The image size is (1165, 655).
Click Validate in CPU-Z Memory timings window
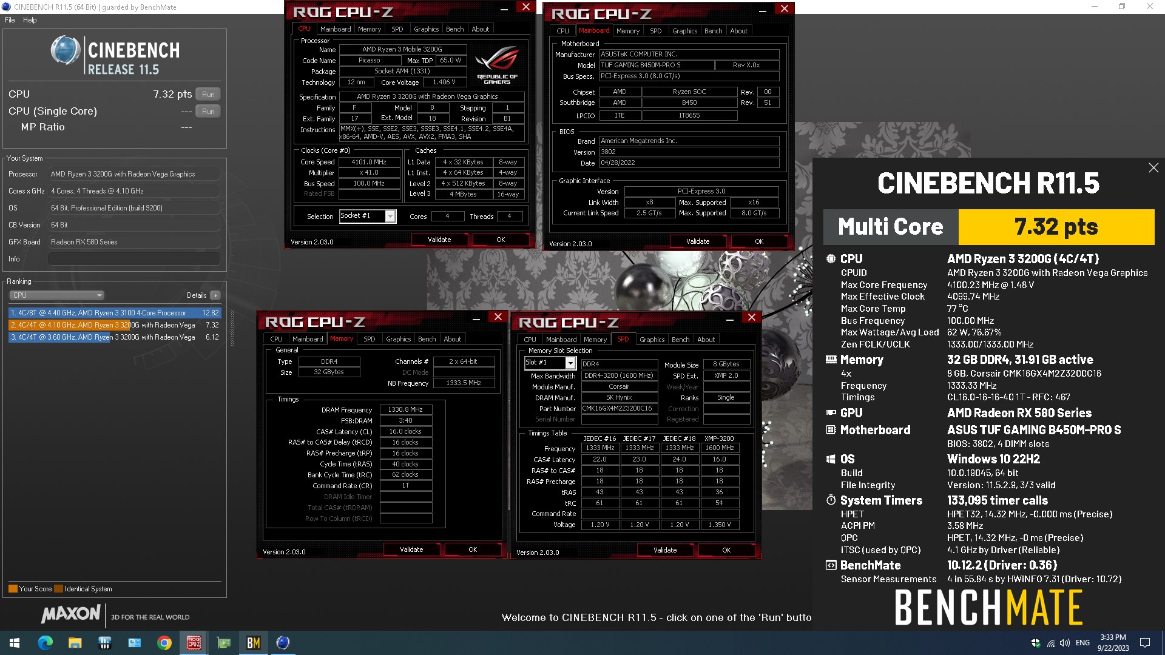tap(411, 549)
